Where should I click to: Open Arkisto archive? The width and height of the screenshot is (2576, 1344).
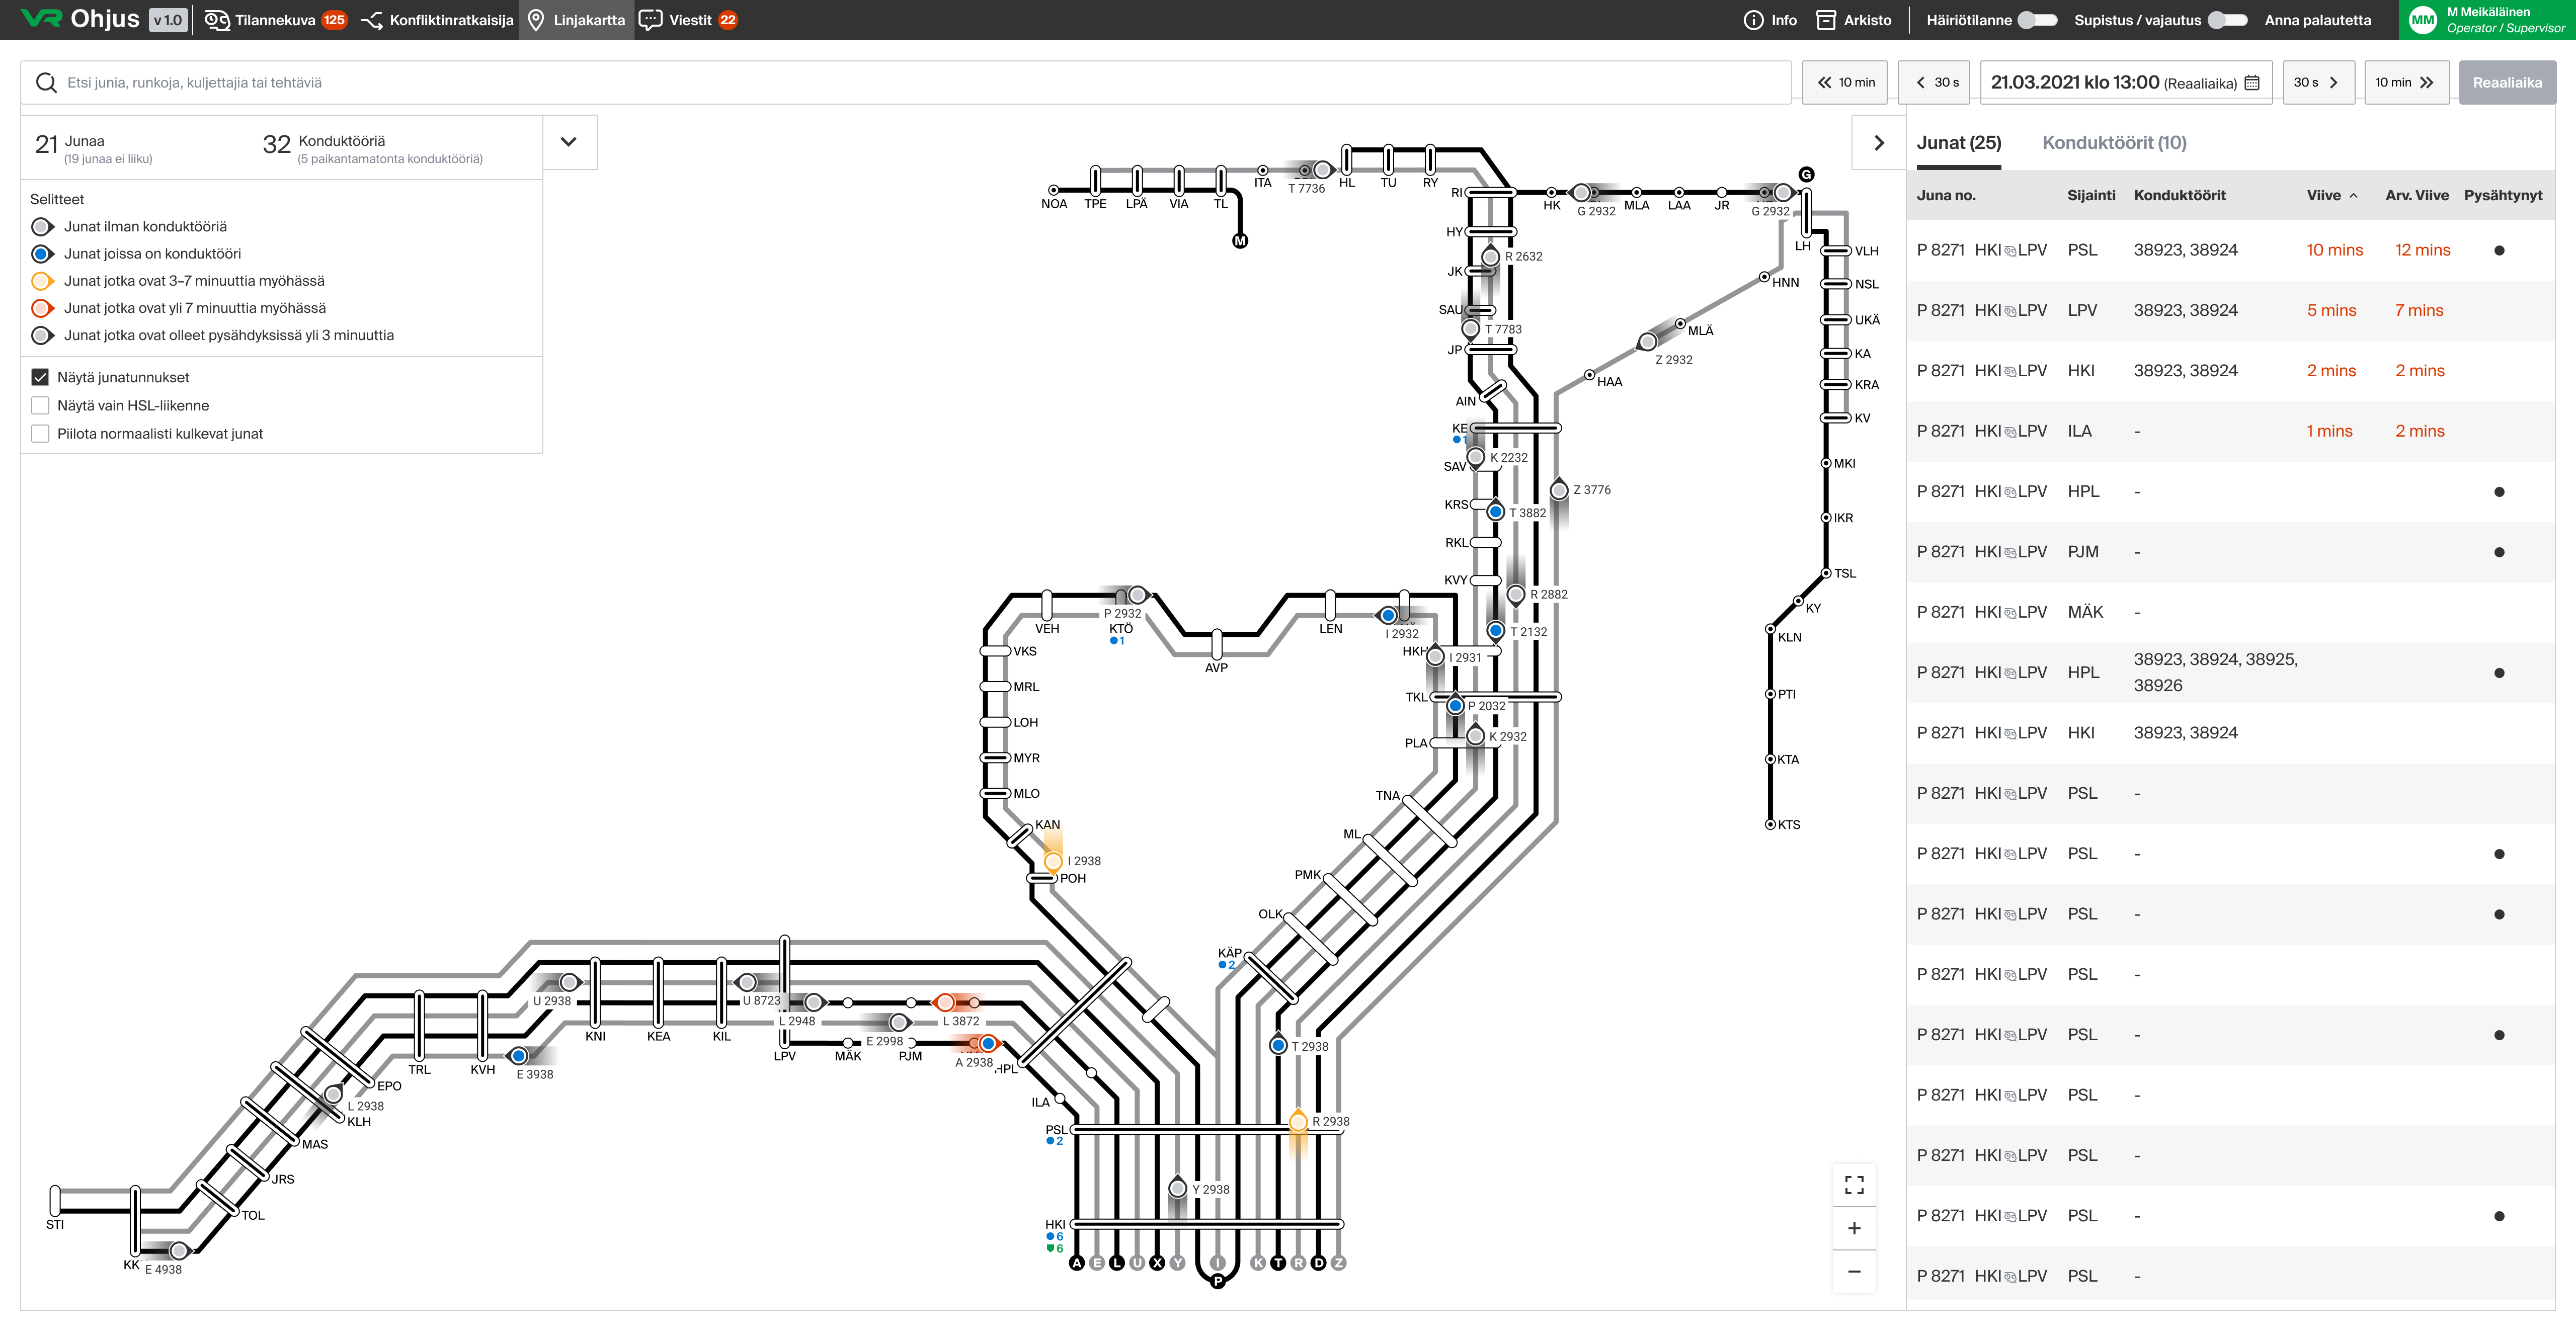coord(1854,20)
